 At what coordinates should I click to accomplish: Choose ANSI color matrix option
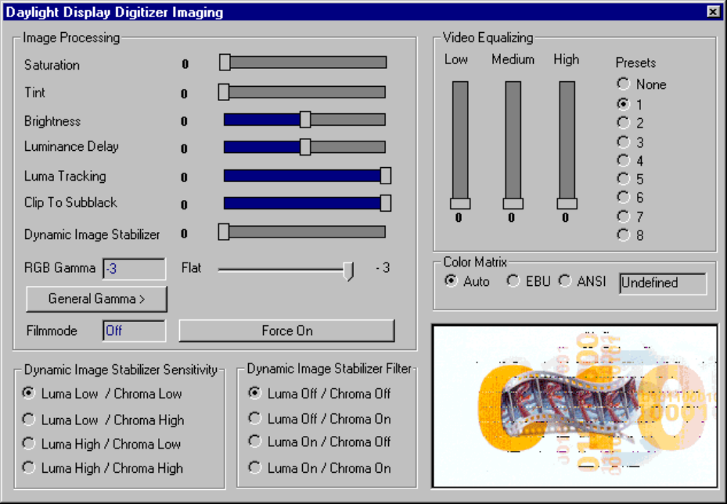565,281
